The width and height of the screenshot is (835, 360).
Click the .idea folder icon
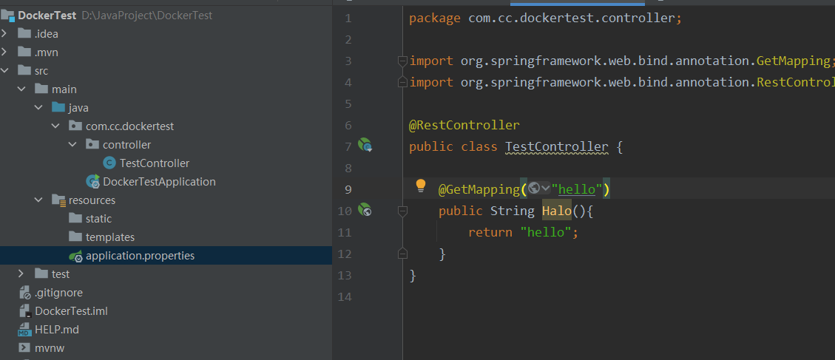pyautogui.click(x=24, y=33)
